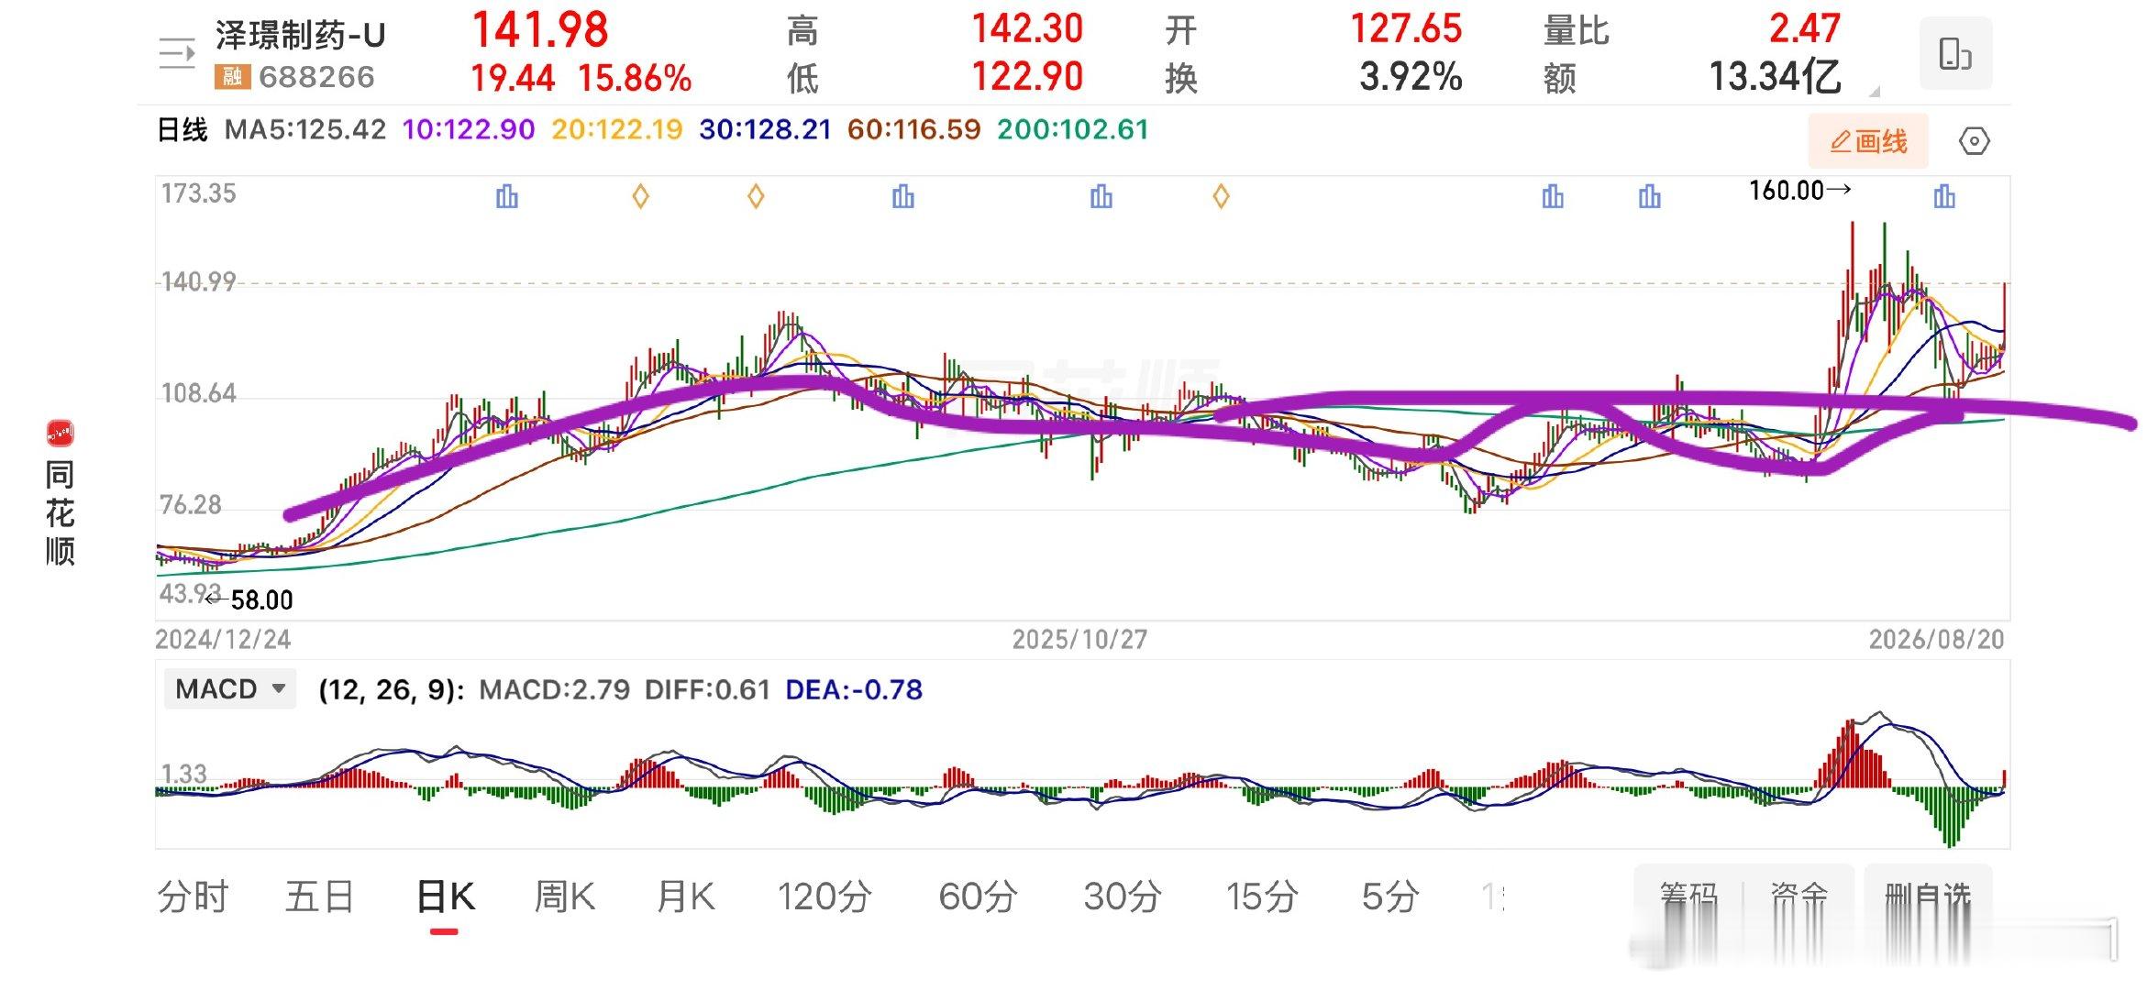Screen dimensions: 2147x990
Task: Tap the 76.28 price axis label
Action: pyautogui.click(x=191, y=505)
